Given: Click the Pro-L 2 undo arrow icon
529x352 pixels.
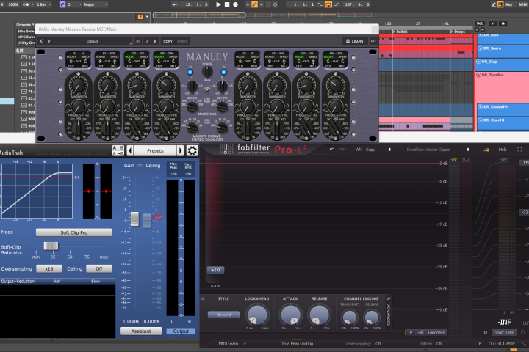Looking at the screenshot, I should [332, 149].
